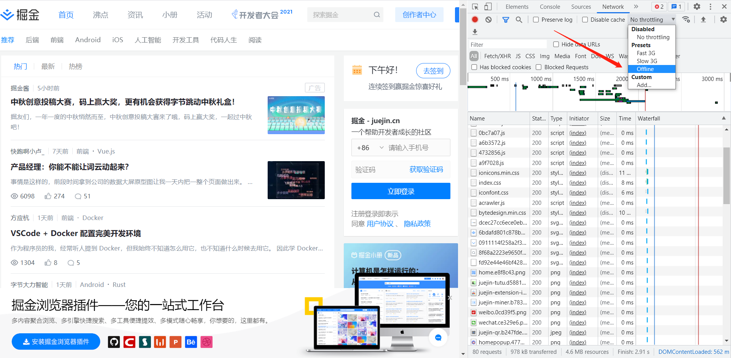Stop recording the network log

(475, 19)
